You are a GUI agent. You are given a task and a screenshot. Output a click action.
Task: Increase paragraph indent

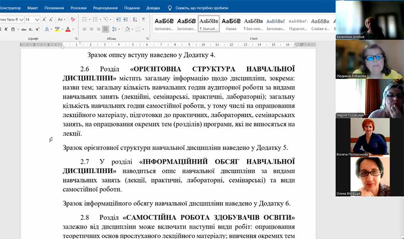[126, 19]
